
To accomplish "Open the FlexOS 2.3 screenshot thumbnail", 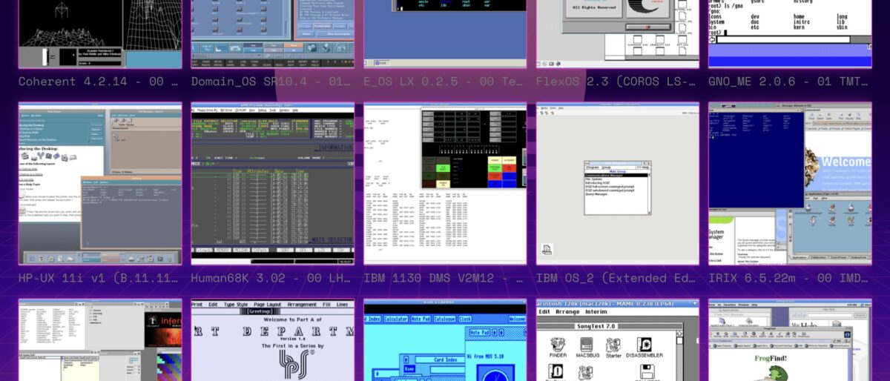I will pyautogui.click(x=617, y=34).
